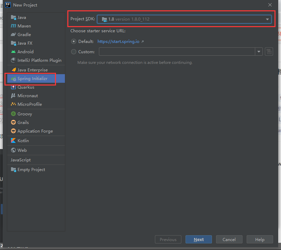Viewport: 281px width, 250px height.
Task: Select Java Enterprise in the list
Action: pos(36,70)
